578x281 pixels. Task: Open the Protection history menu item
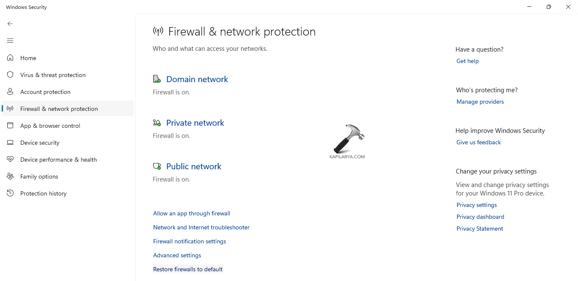(x=43, y=193)
